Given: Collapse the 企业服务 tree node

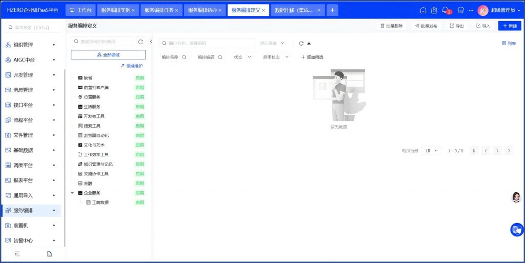Looking at the screenshot, I should [72, 193].
